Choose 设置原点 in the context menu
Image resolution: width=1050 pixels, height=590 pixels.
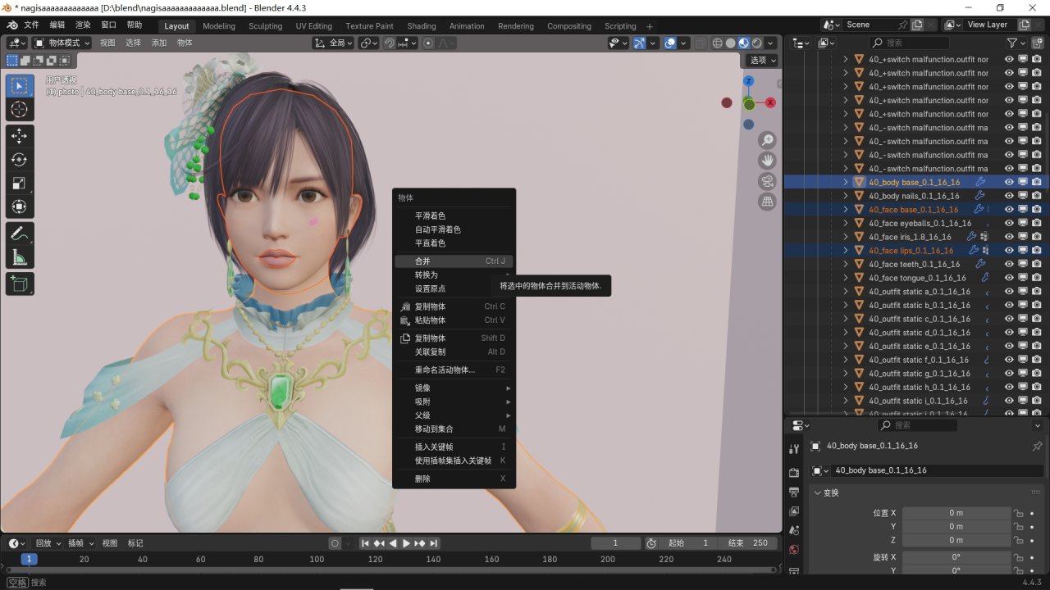tap(454, 288)
